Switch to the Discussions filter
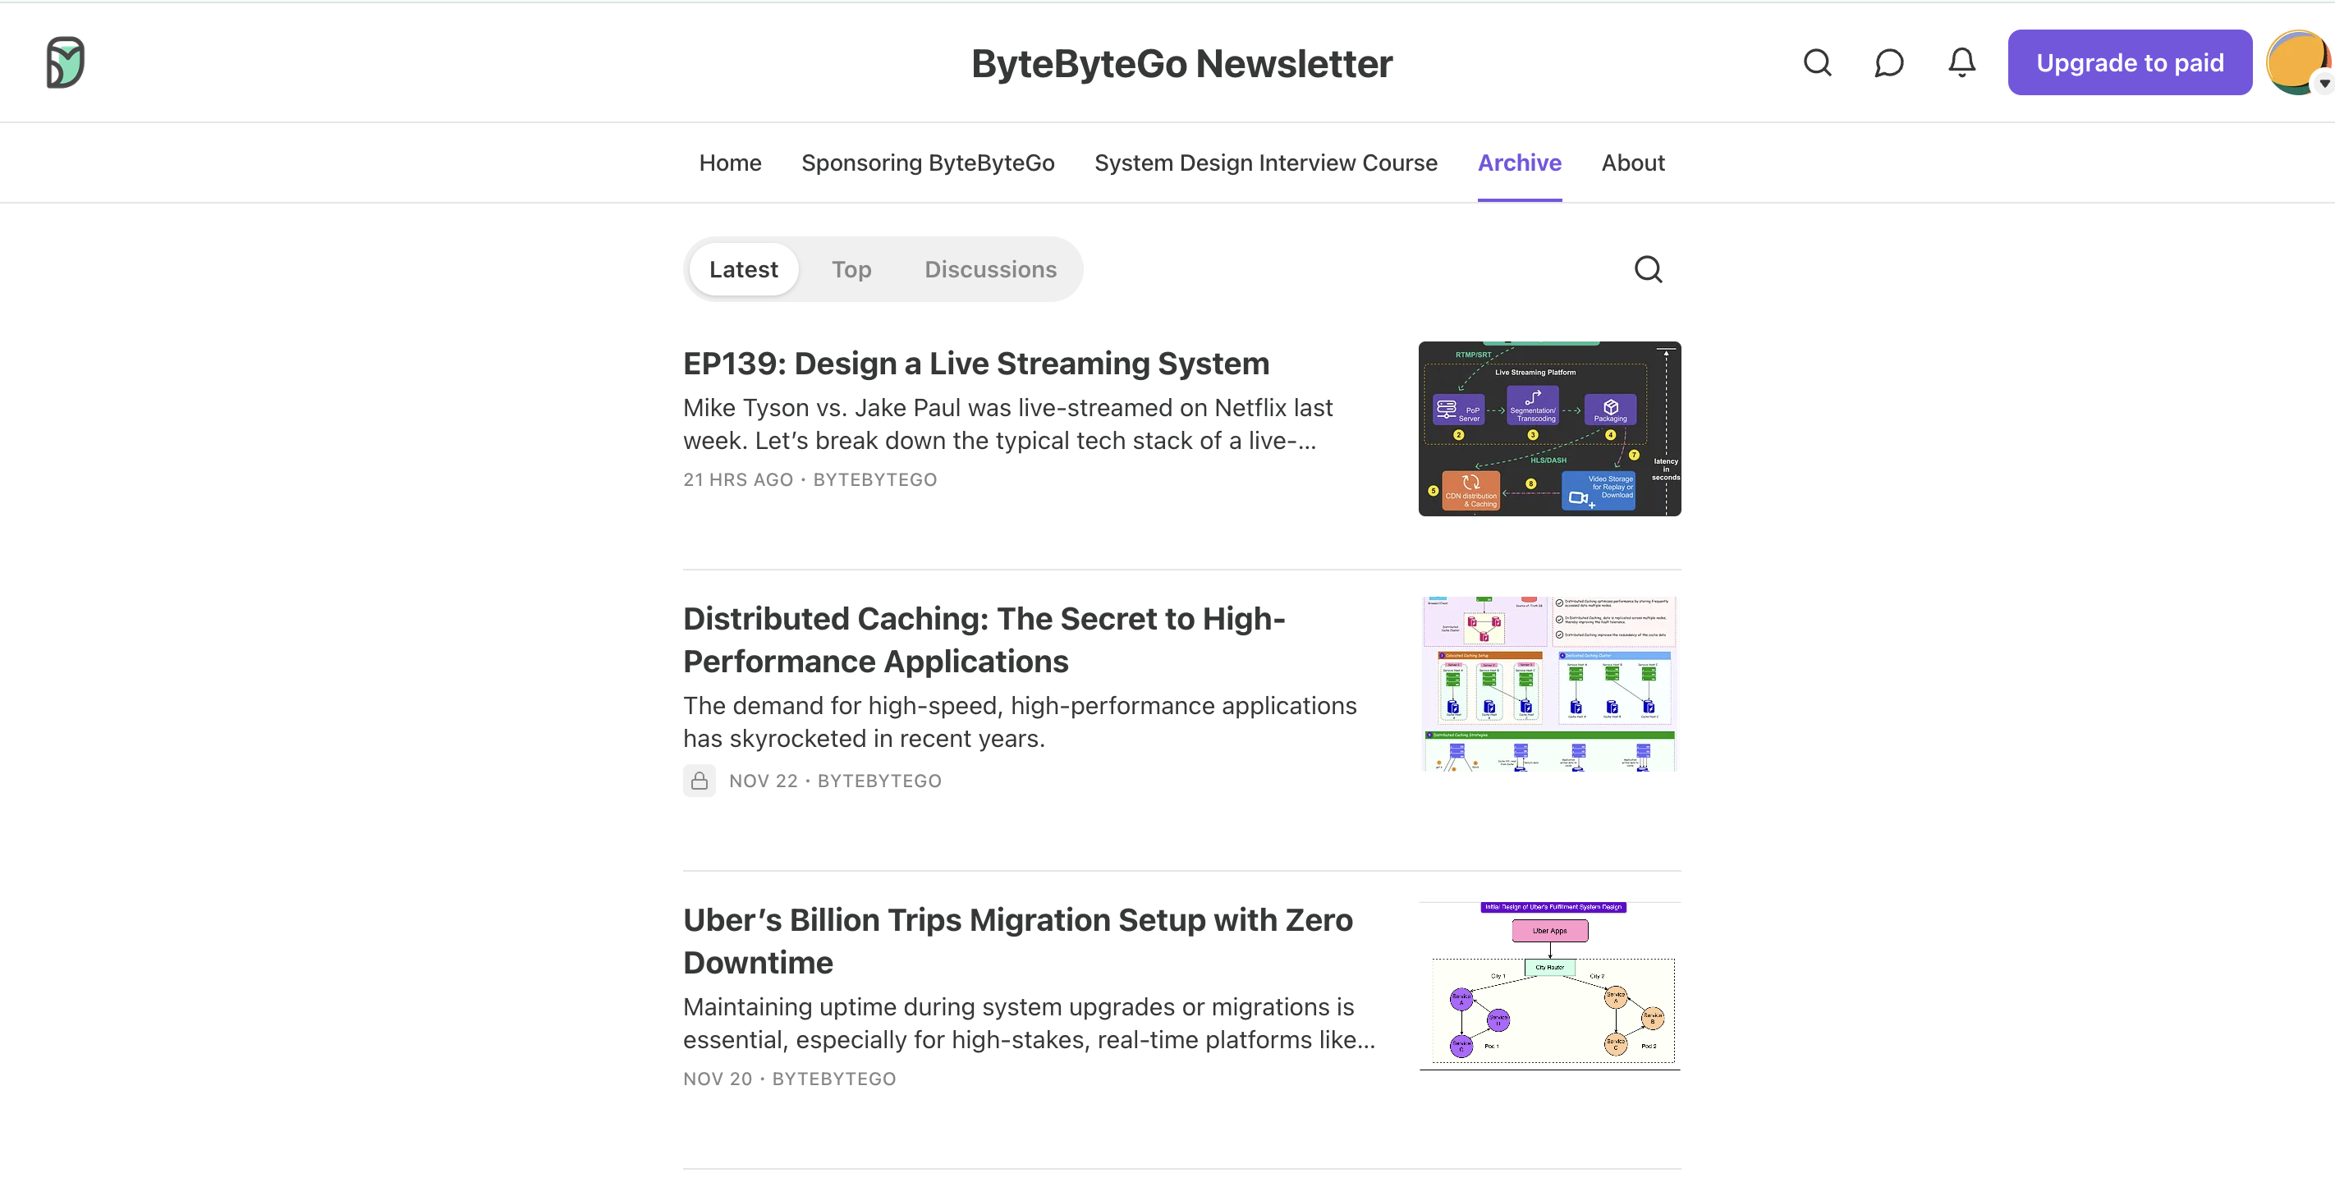 click(990, 269)
